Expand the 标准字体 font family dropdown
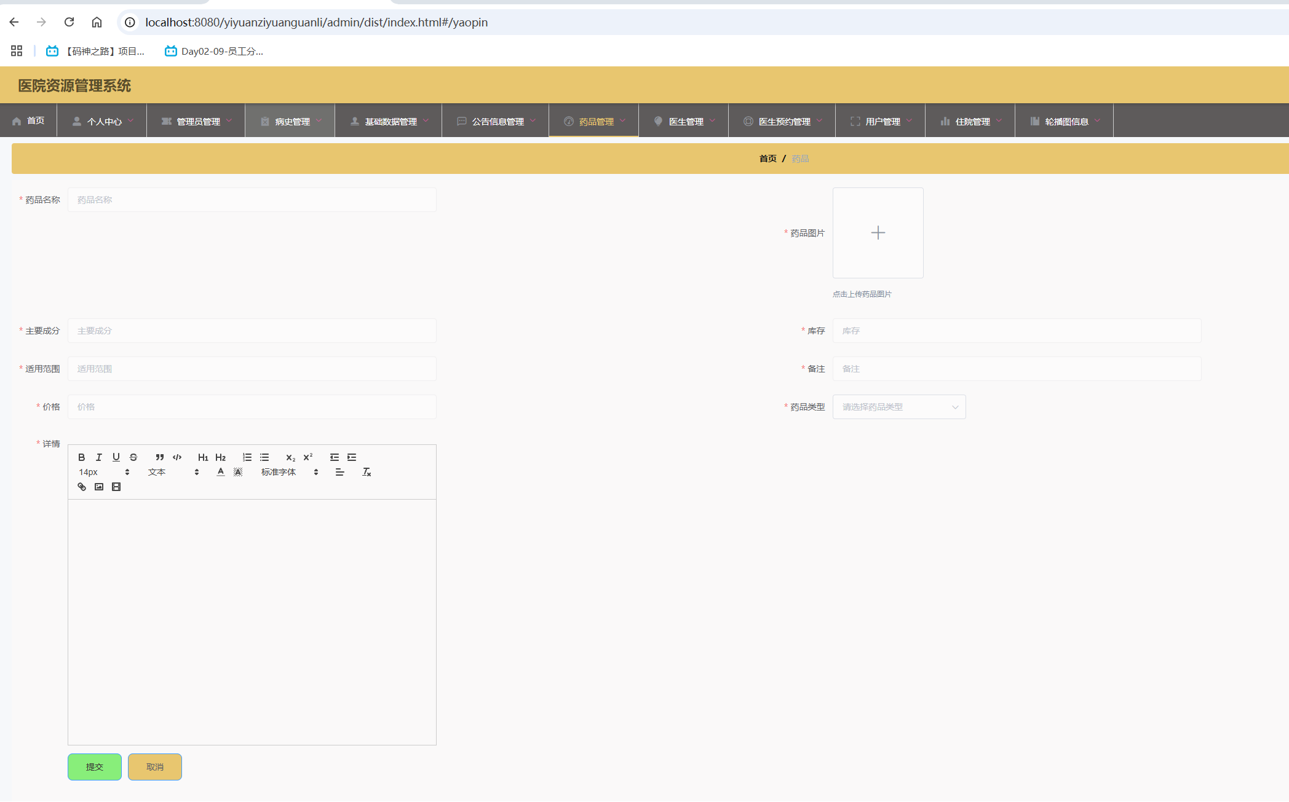This screenshot has width=1289, height=802. [x=289, y=472]
